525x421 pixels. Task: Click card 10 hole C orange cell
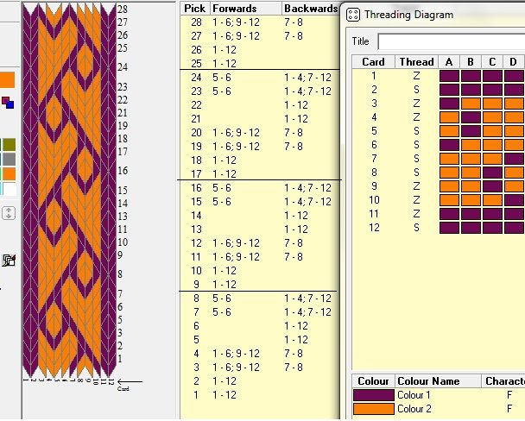[x=492, y=200]
